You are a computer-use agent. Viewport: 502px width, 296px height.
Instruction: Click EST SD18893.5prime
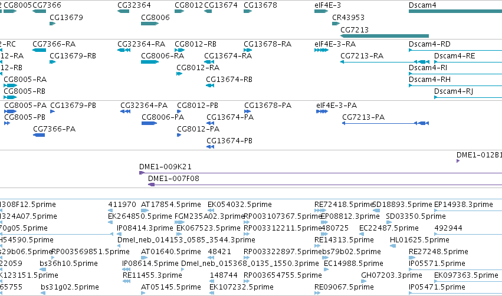tap(402, 205)
